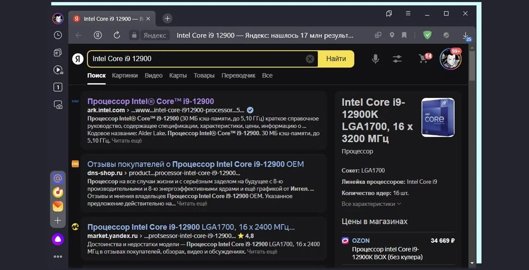Open the tab counter icon showing 1
529x270 pixels.
[58, 88]
